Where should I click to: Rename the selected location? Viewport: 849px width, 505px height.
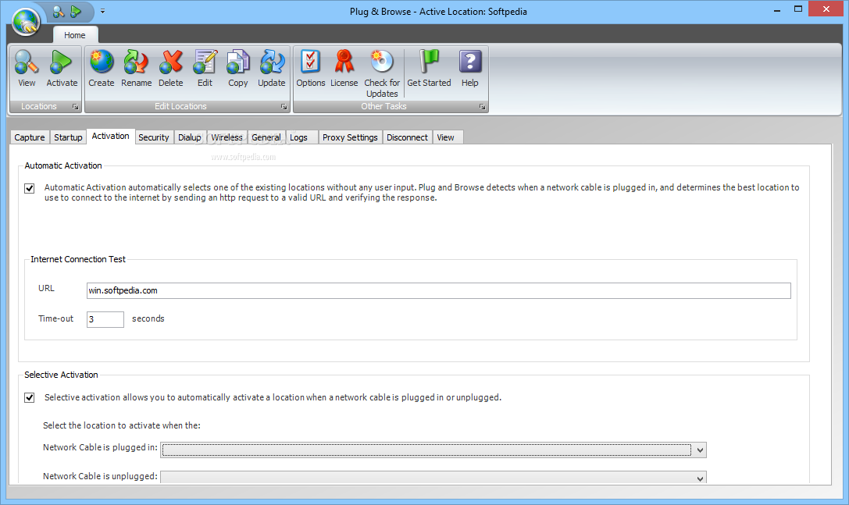(x=136, y=69)
